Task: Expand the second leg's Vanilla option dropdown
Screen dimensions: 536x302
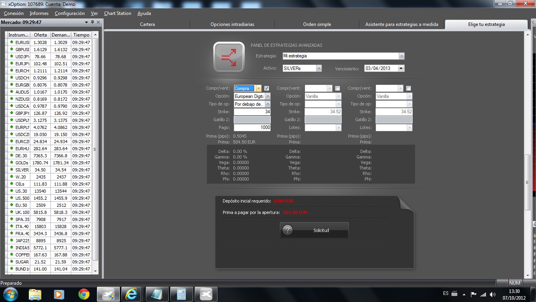Action: (339, 96)
